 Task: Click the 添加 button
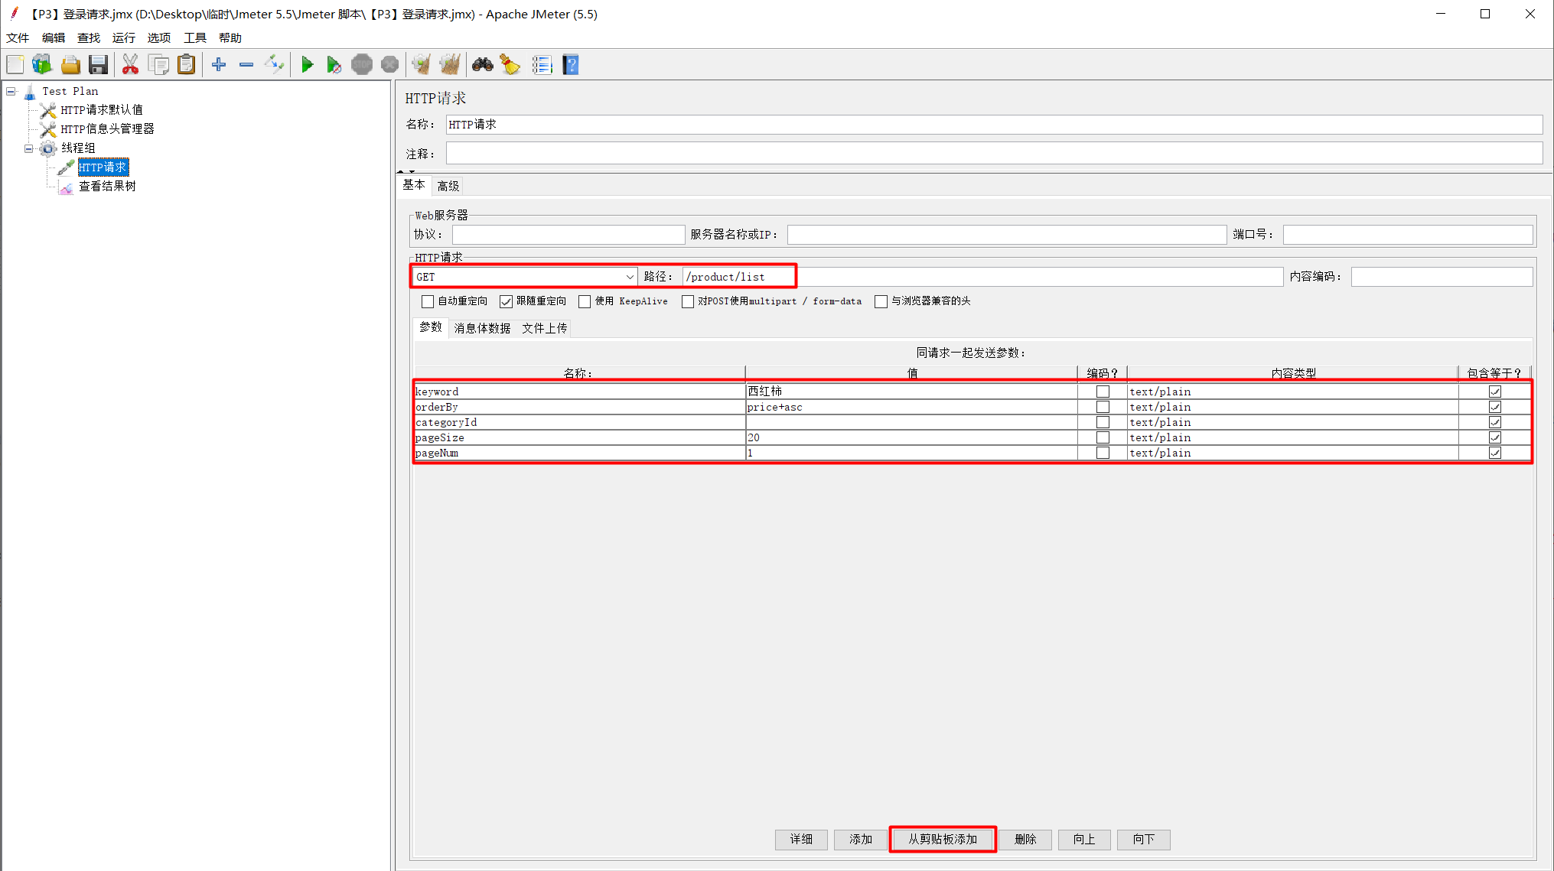[x=861, y=839]
